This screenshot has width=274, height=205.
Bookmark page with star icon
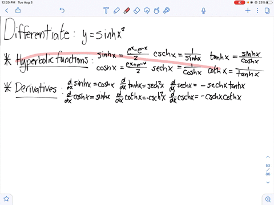[6, 199]
